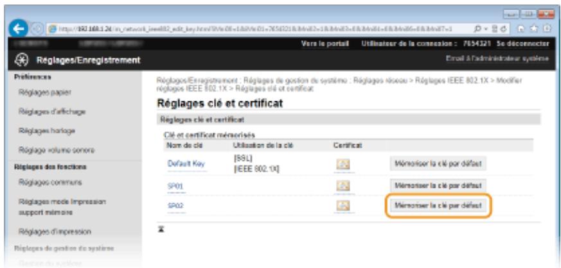
Task: Minimize the browser window
Action: pos(512,15)
